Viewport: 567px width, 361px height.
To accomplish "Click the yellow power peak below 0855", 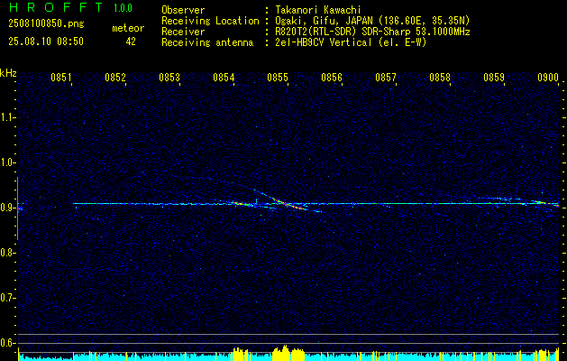I will (288, 354).
